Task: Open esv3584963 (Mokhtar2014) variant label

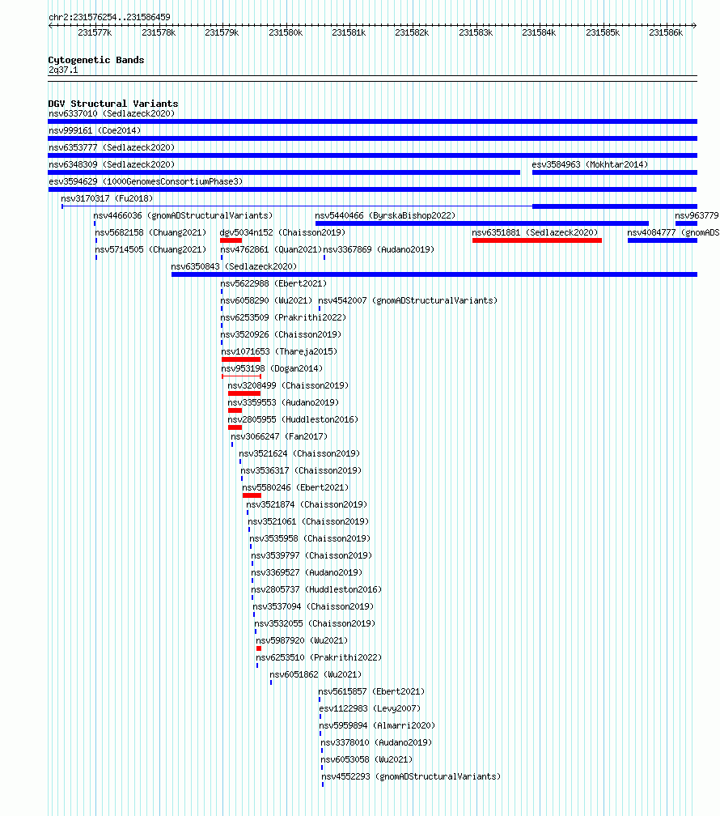Action: click(590, 164)
